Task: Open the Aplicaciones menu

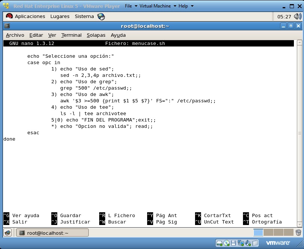Action: coord(30,16)
